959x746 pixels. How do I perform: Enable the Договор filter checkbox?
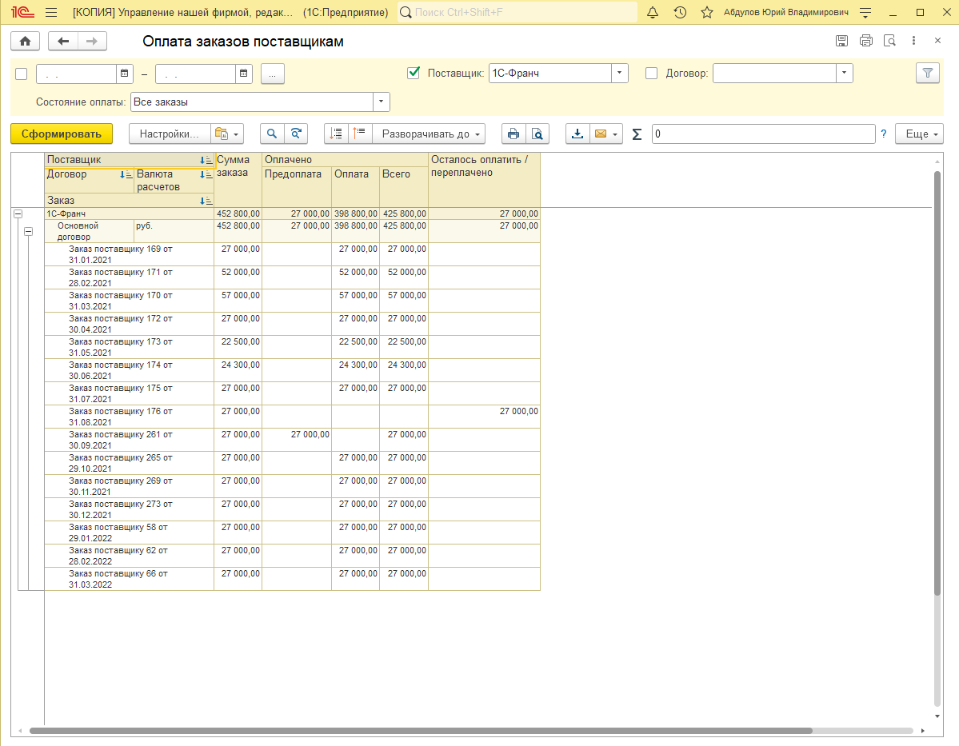(652, 74)
